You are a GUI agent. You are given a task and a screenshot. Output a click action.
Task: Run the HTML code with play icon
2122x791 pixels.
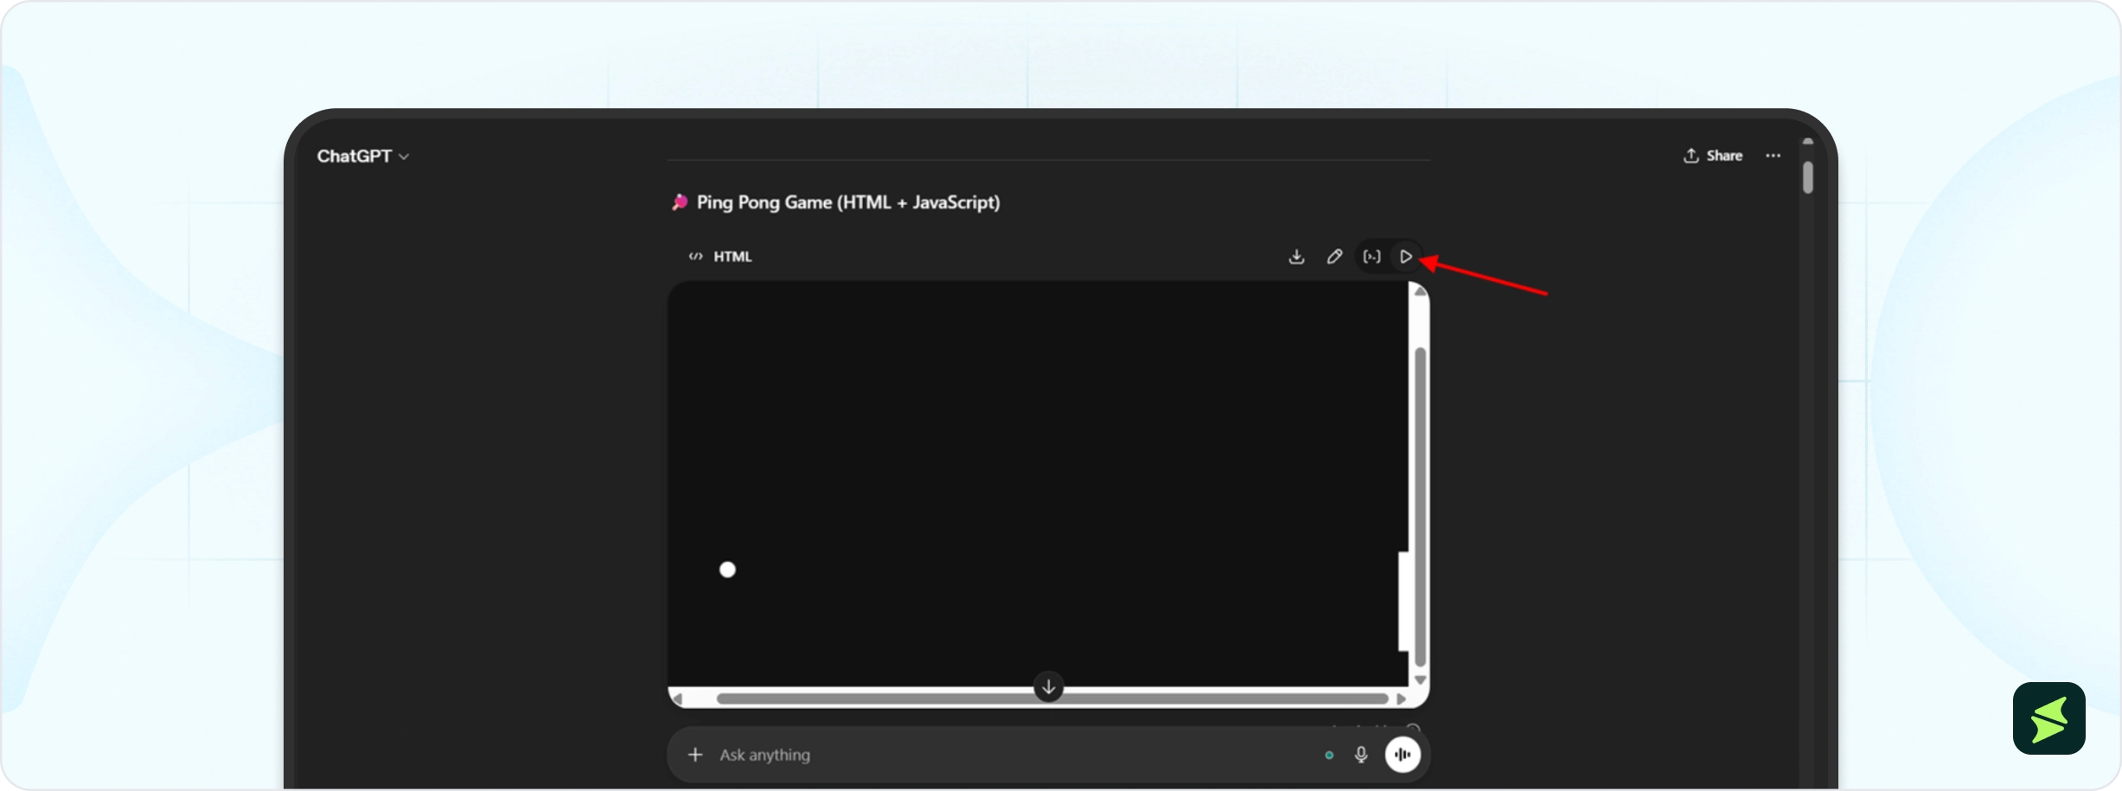[x=1406, y=257]
